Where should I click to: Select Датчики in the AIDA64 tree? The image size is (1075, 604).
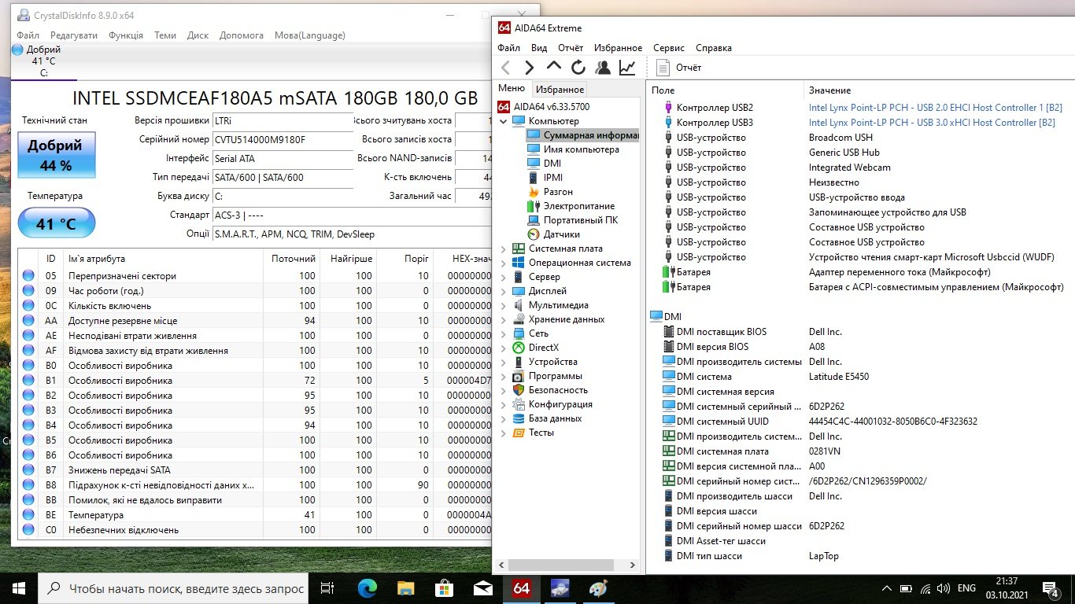[561, 234]
